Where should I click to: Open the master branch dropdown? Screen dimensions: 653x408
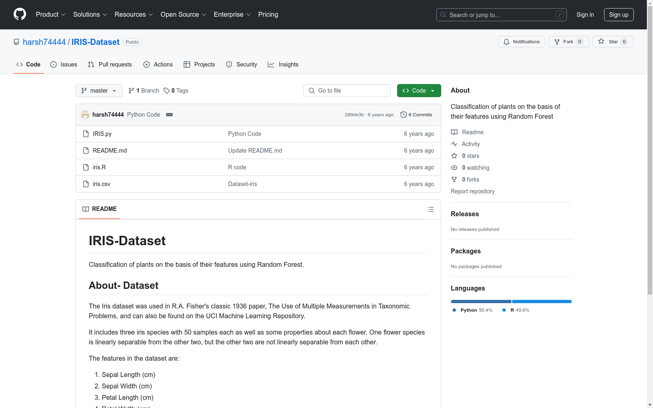pyautogui.click(x=99, y=91)
